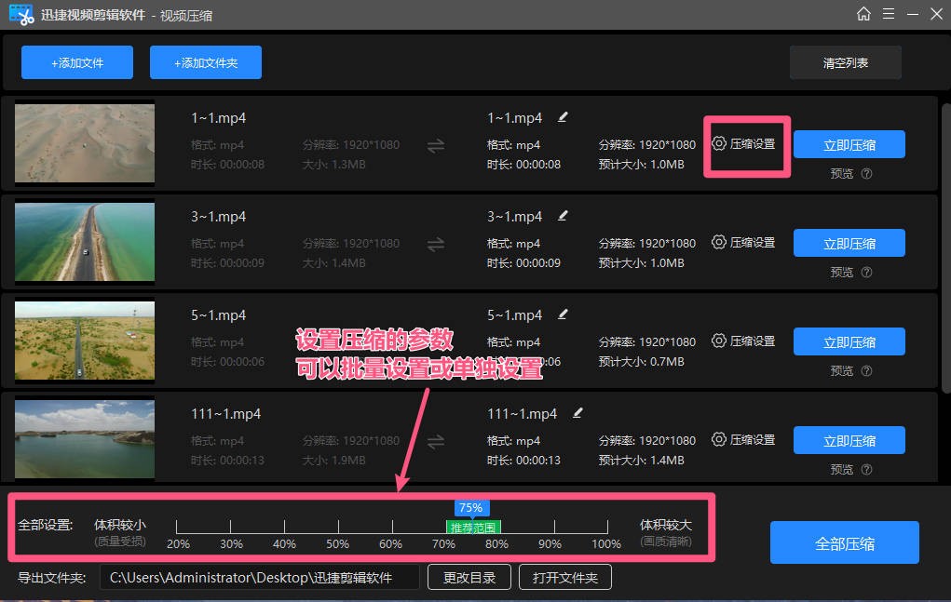Open compression settings gear for 3~1.mp4
Screen dimensions: 951x602
[719, 242]
